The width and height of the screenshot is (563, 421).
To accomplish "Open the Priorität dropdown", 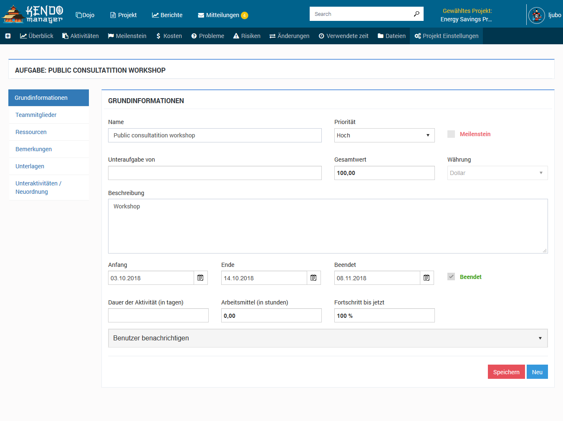I will click(x=384, y=135).
